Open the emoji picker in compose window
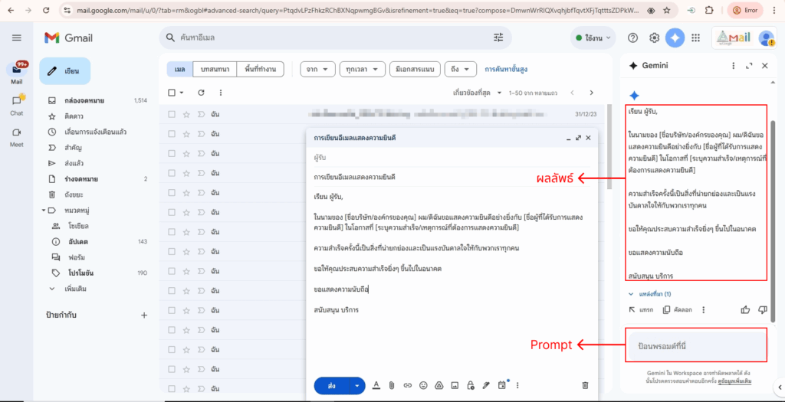Screen dimensions: 785x402 click(x=423, y=385)
